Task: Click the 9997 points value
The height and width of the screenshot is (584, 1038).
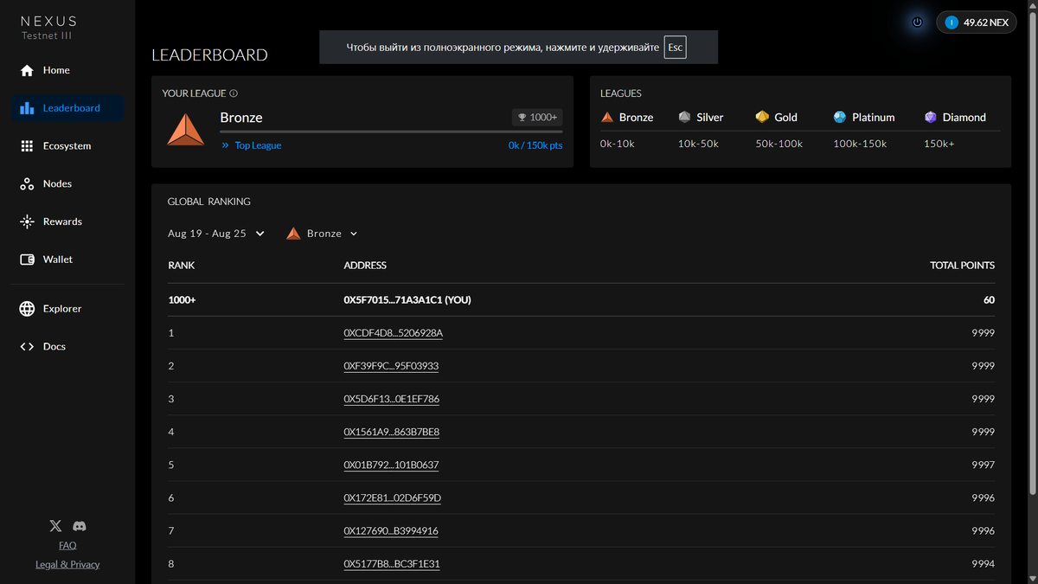Action: coord(984,465)
